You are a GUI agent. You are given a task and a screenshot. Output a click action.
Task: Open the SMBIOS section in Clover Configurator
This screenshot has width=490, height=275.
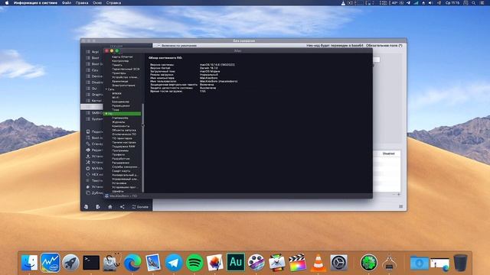94,113
